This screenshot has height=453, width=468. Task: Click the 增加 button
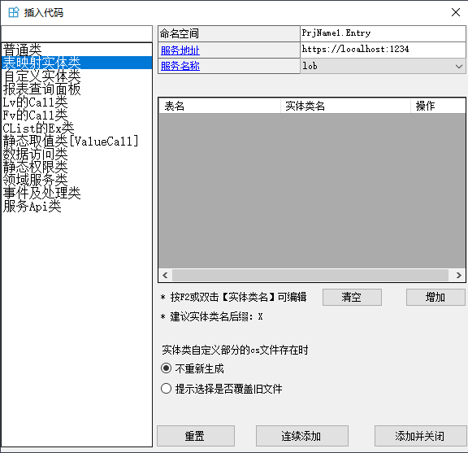[x=435, y=297]
